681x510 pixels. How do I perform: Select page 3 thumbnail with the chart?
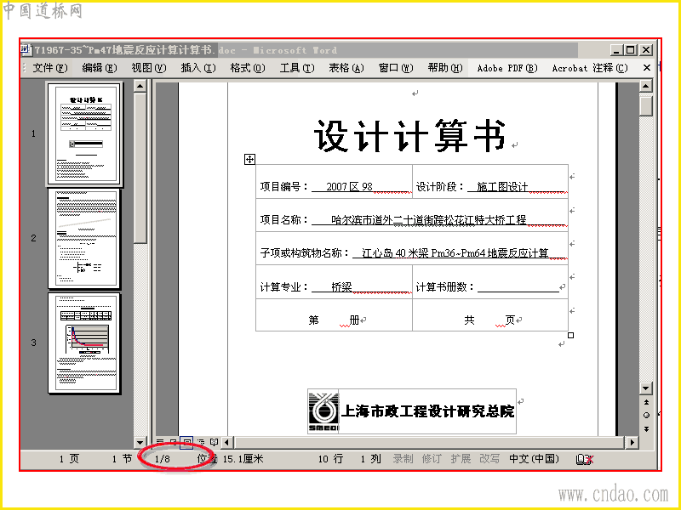tap(84, 343)
